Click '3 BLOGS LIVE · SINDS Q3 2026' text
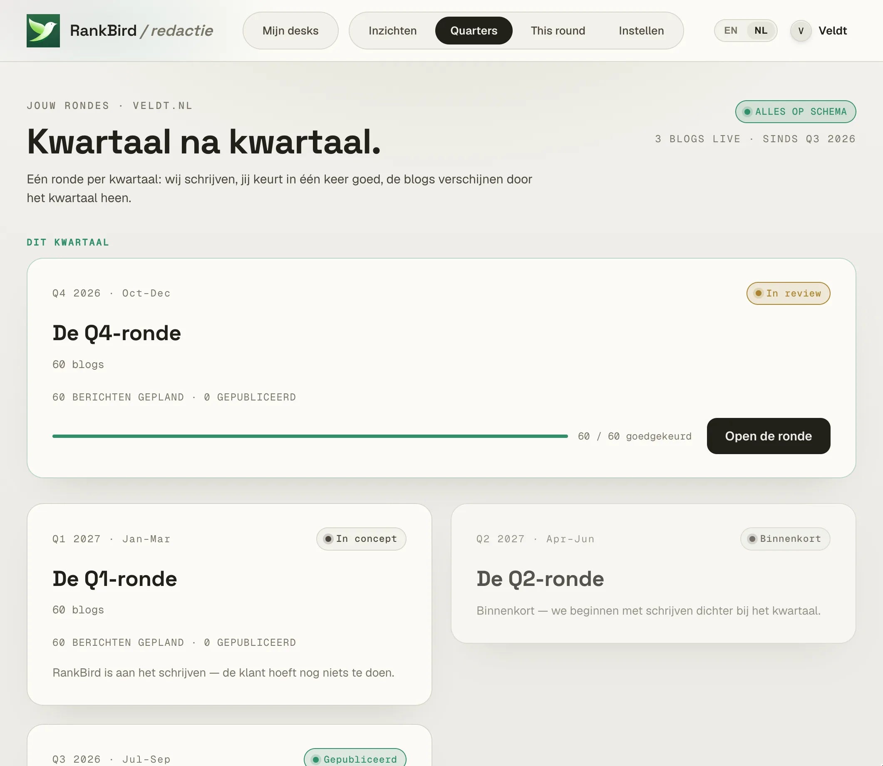Viewport: 883px width, 766px height. point(755,139)
